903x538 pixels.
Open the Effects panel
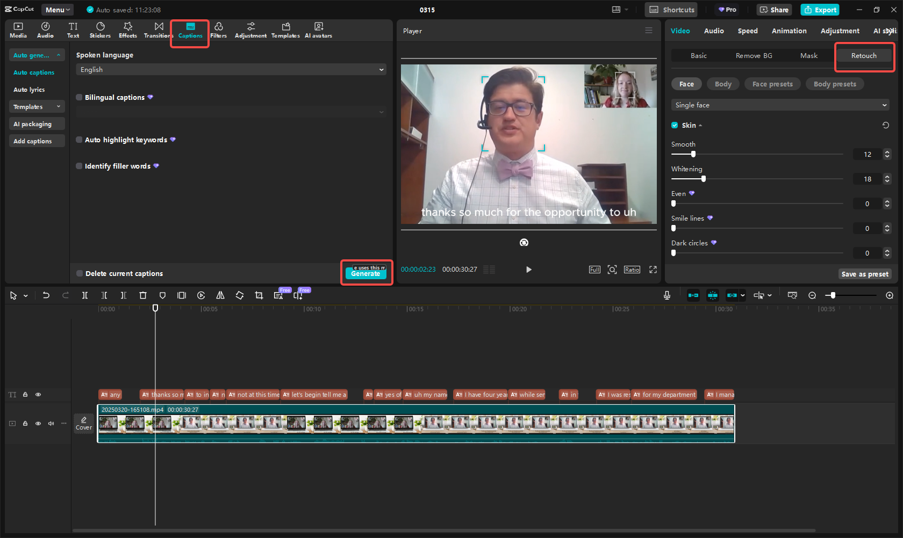pyautogui.click(x=127, y=30)
